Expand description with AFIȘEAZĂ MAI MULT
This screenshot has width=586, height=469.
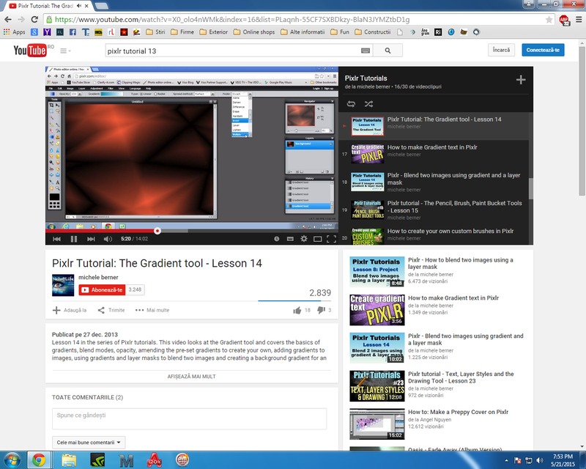191,377
